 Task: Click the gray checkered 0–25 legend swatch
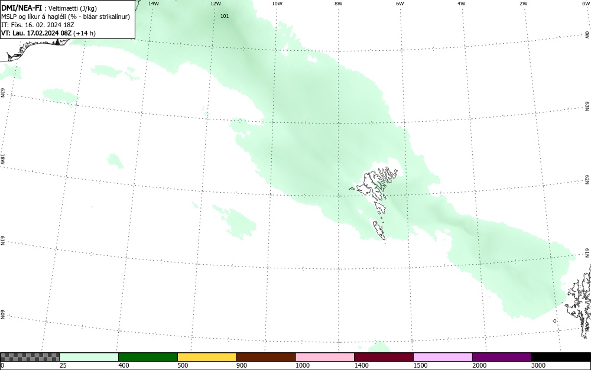coord(30,357)
